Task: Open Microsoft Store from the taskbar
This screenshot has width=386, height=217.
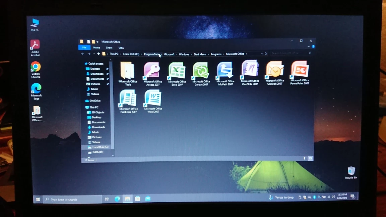Action: point(138,199)
